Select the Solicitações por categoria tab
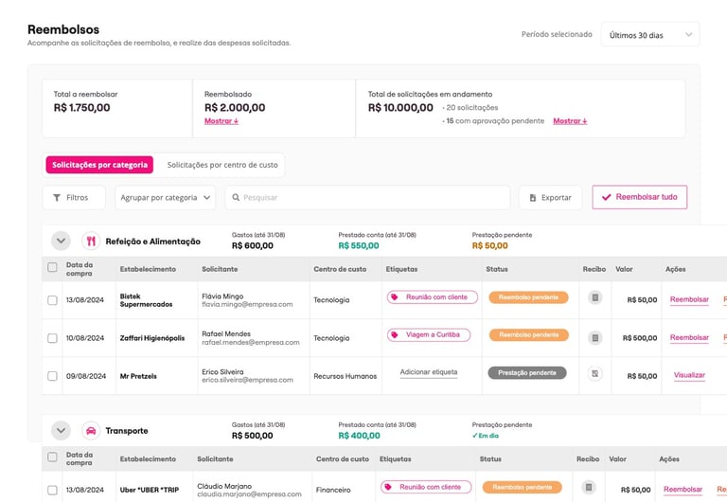Screen dimensions: 727x502 [99, 165]
